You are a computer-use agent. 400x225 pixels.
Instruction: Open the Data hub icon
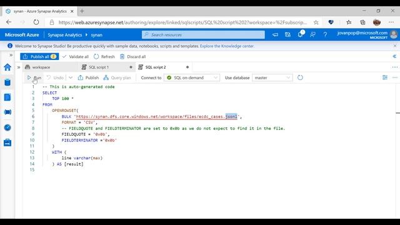pos(7,82)
